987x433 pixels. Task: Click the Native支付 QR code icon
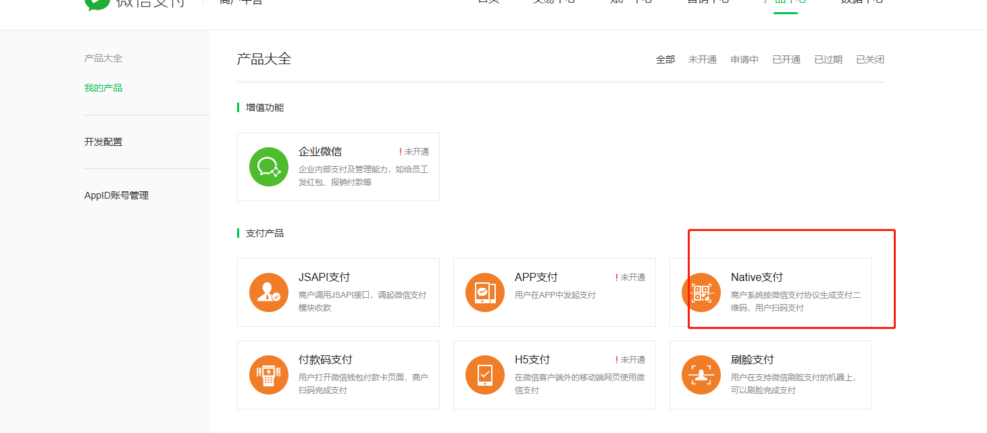(x=701, y=292)
